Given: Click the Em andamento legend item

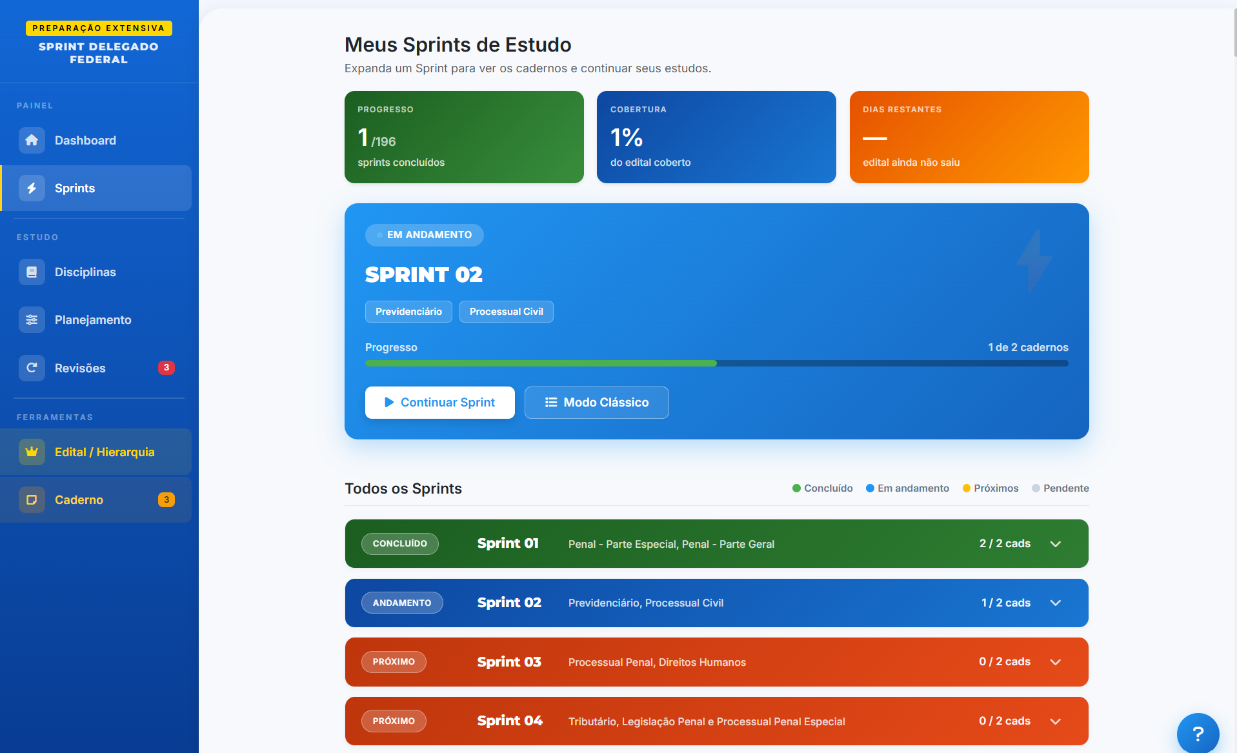Looking at the screenshot, I should (907, 488).
